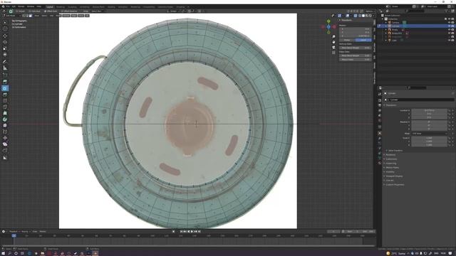Switch to face select mode icon
This screenshot has height=256, width=456.
click(31, 16)
